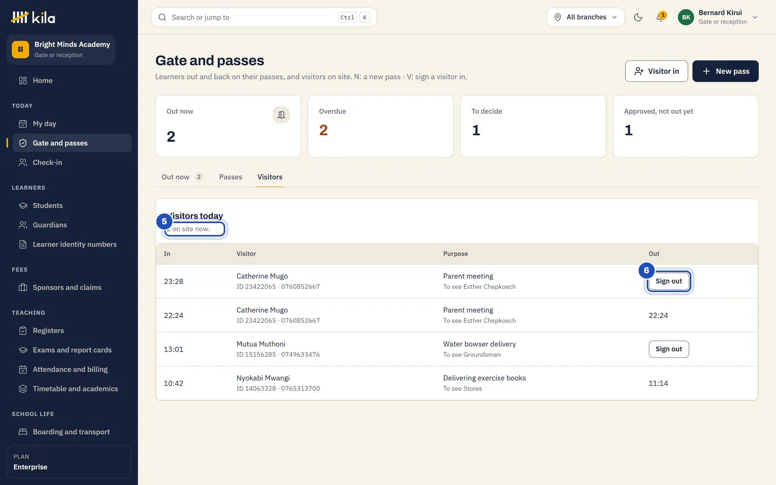Image resolution: width=776 pixels, height=485 pixels.
Task: Click the Timetable and academics layers icon
Action: click(23, 389)
